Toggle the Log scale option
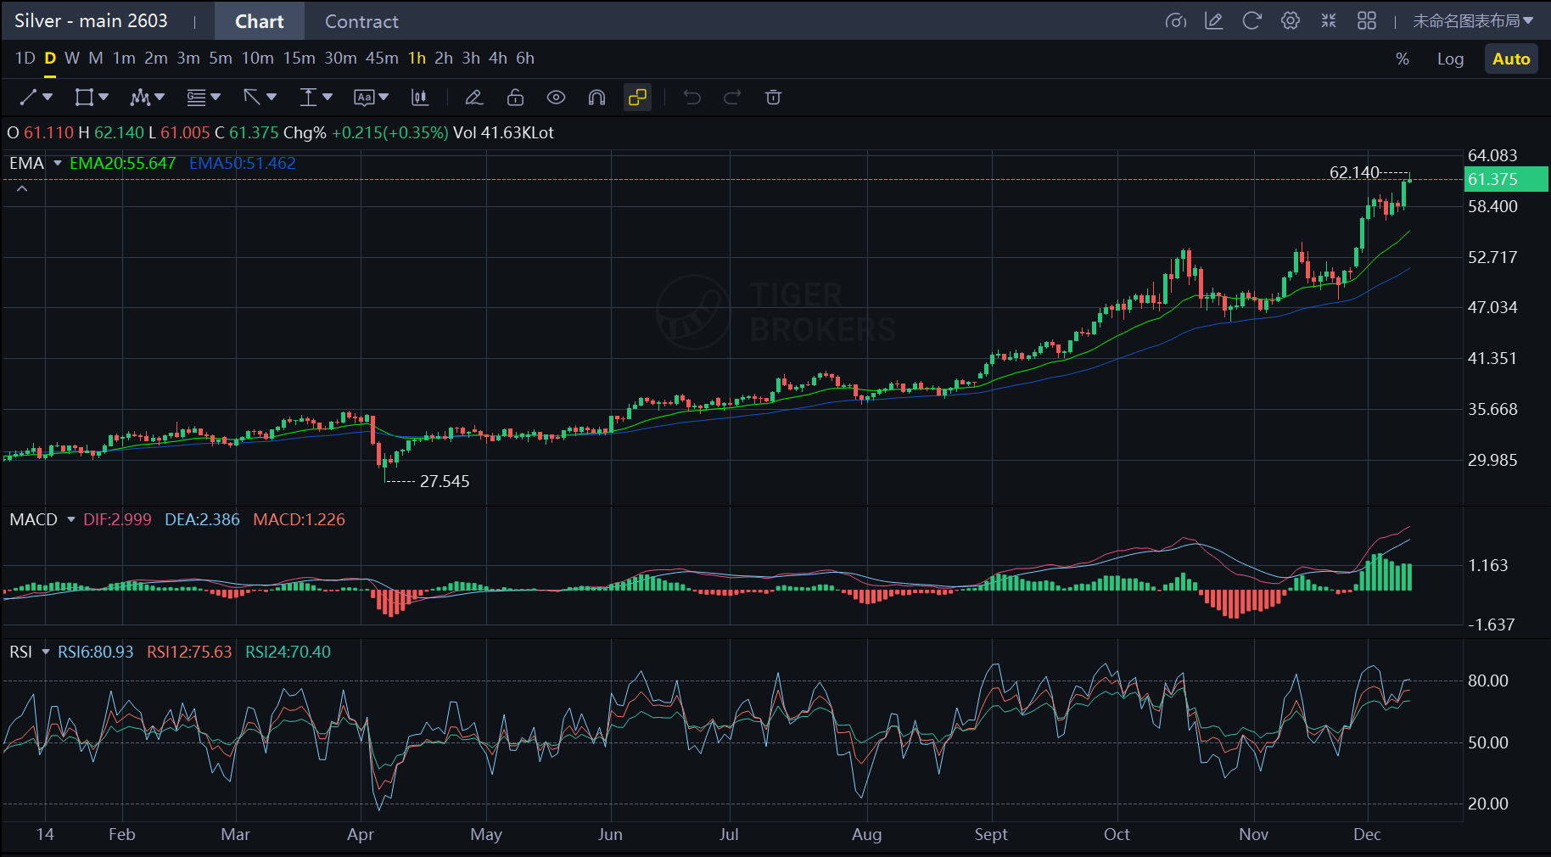The height and width of the screenshot is (857, 1551). [x=1450, y=59]
